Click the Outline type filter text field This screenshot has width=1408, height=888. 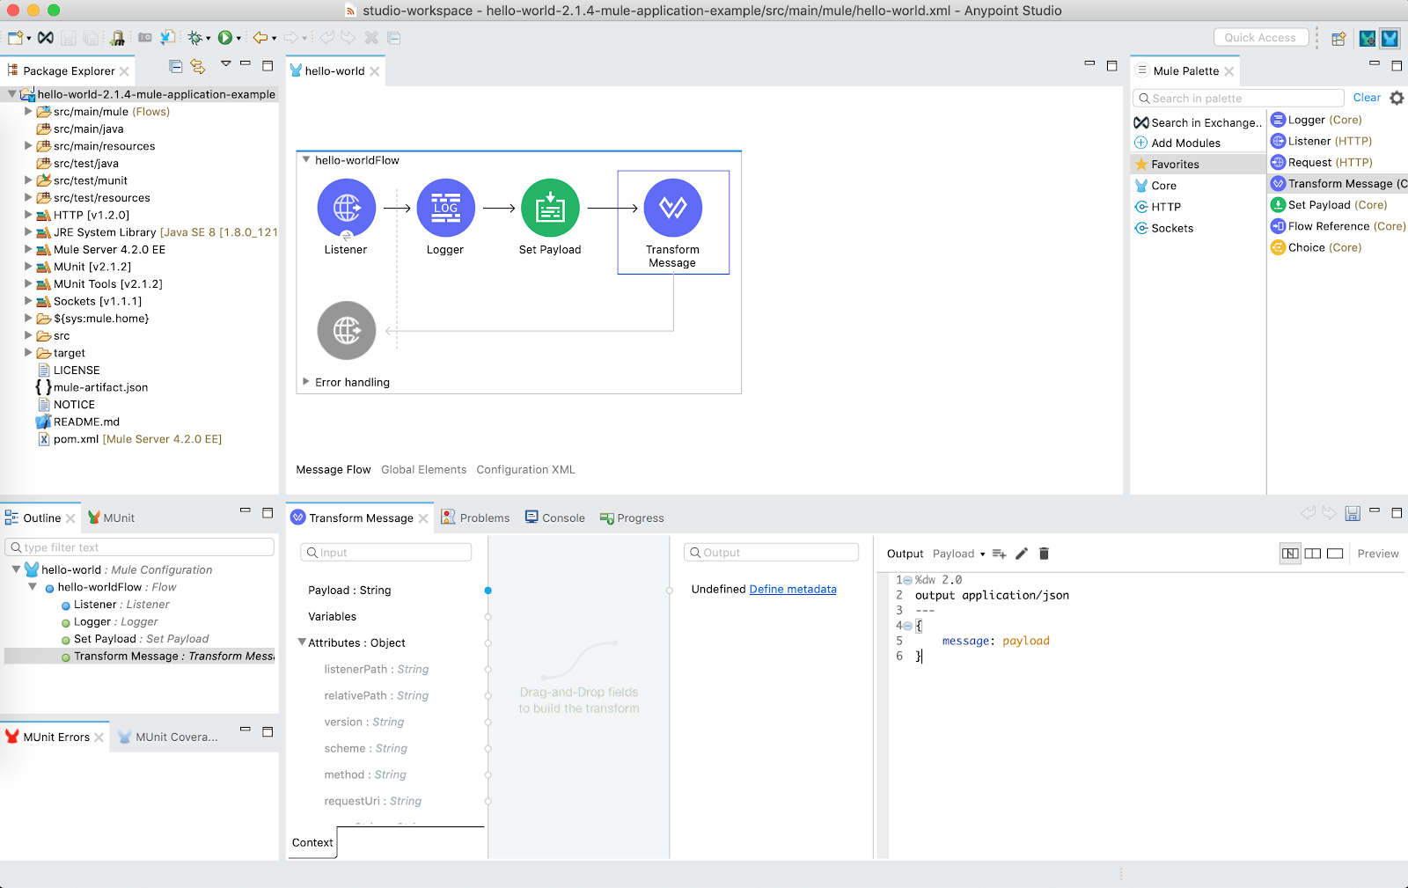coord(140,547)
